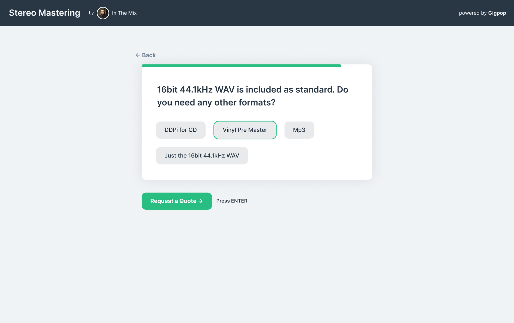Click the Press ENTER hint text
The image size is (514, 323).
pos(232,201)
